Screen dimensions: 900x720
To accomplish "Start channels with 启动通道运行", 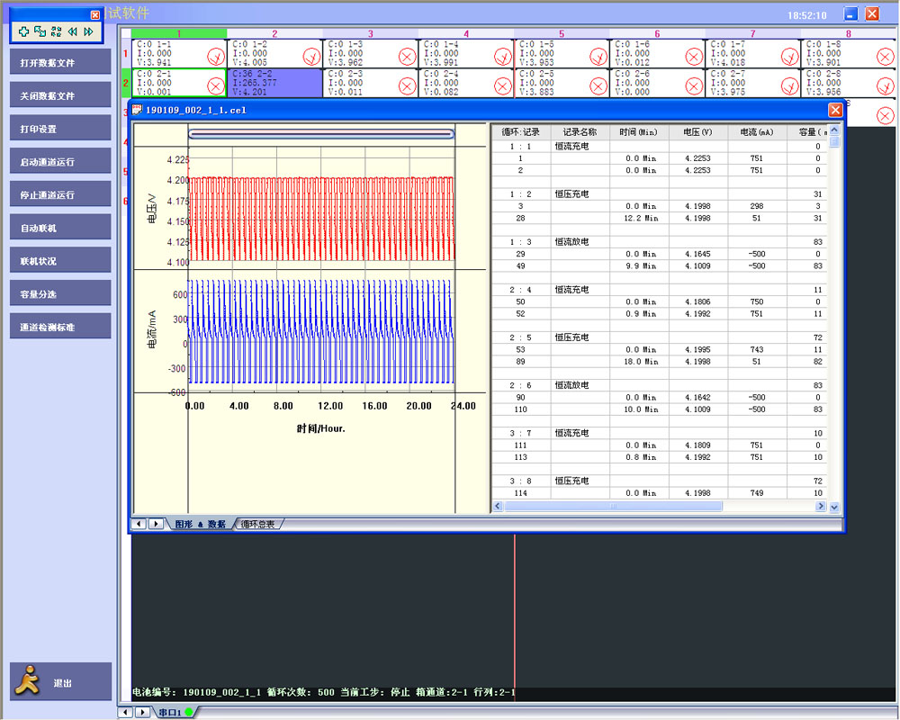I will click(x=60, y=161).
